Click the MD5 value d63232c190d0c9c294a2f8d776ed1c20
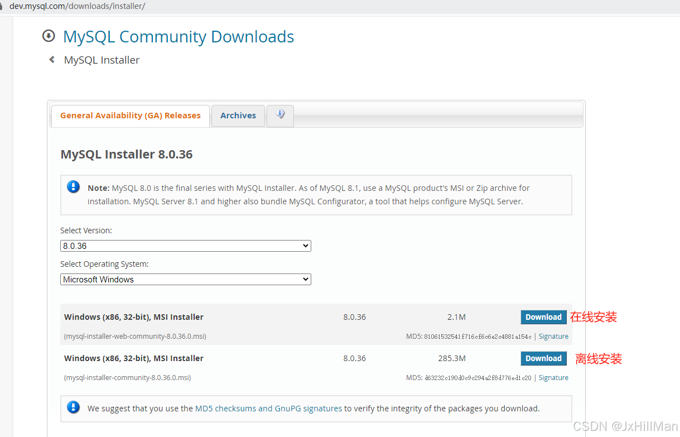The height and width of the screenshot is (437, 680). (478, 378)
